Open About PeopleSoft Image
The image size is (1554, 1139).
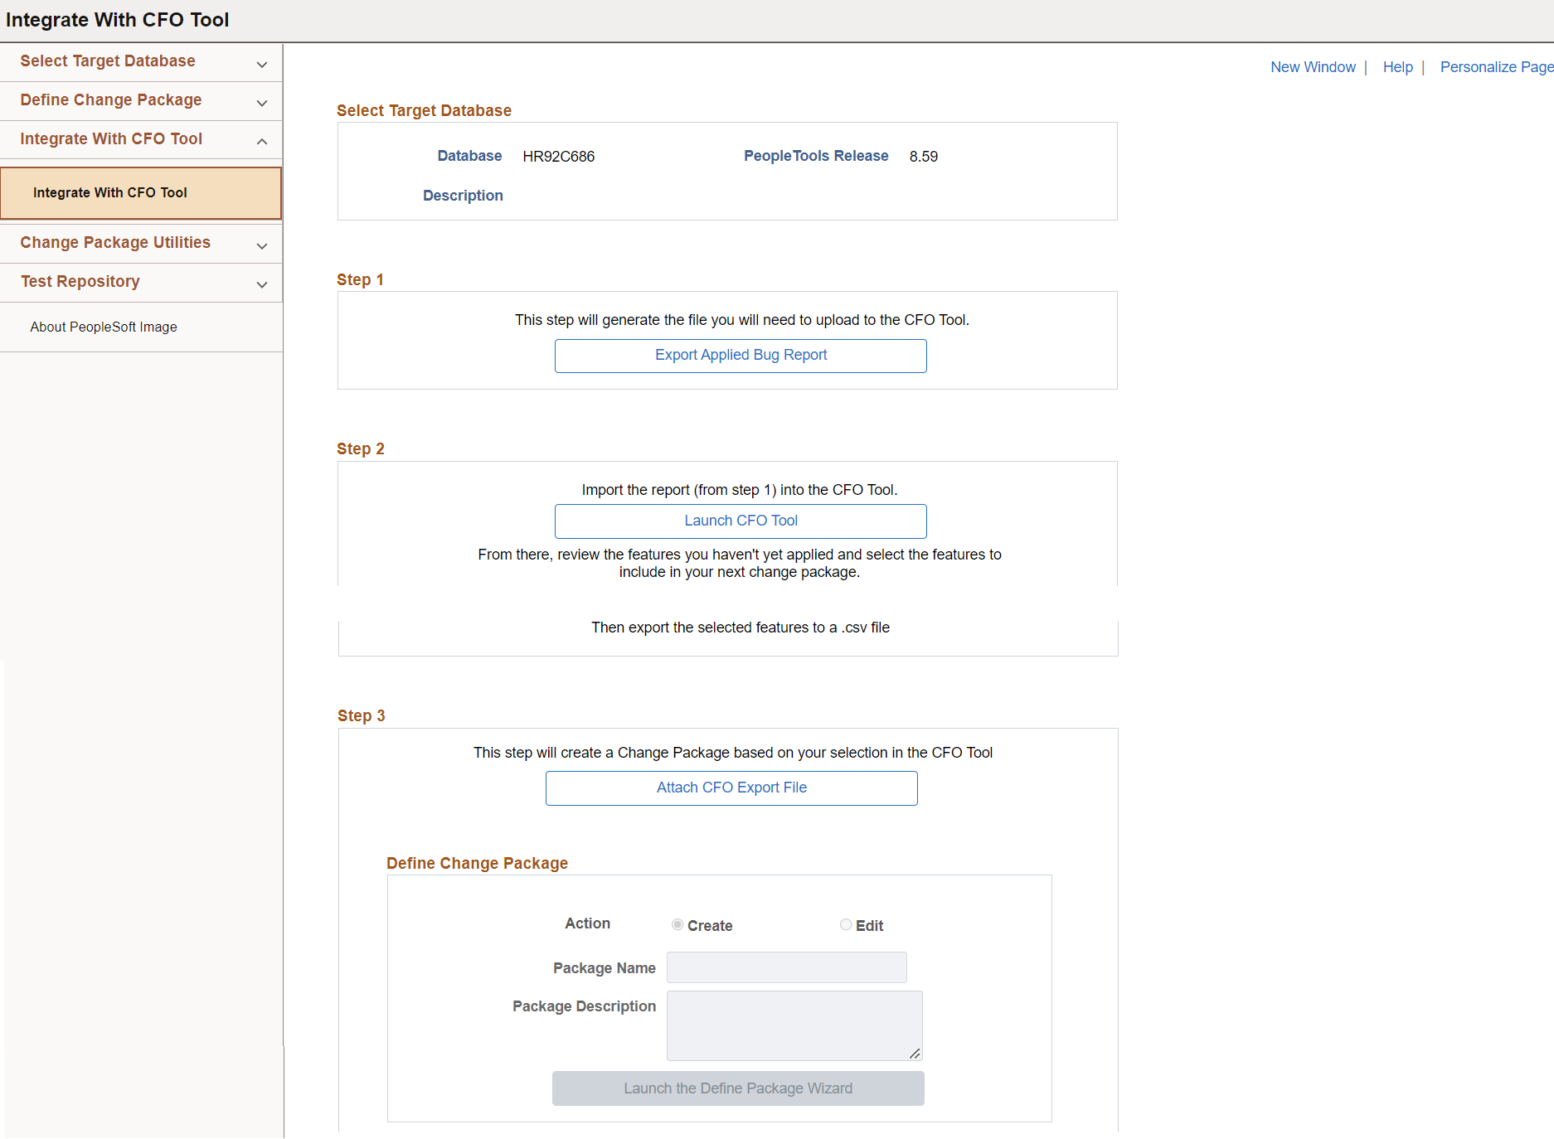click(x=104, y=327)
